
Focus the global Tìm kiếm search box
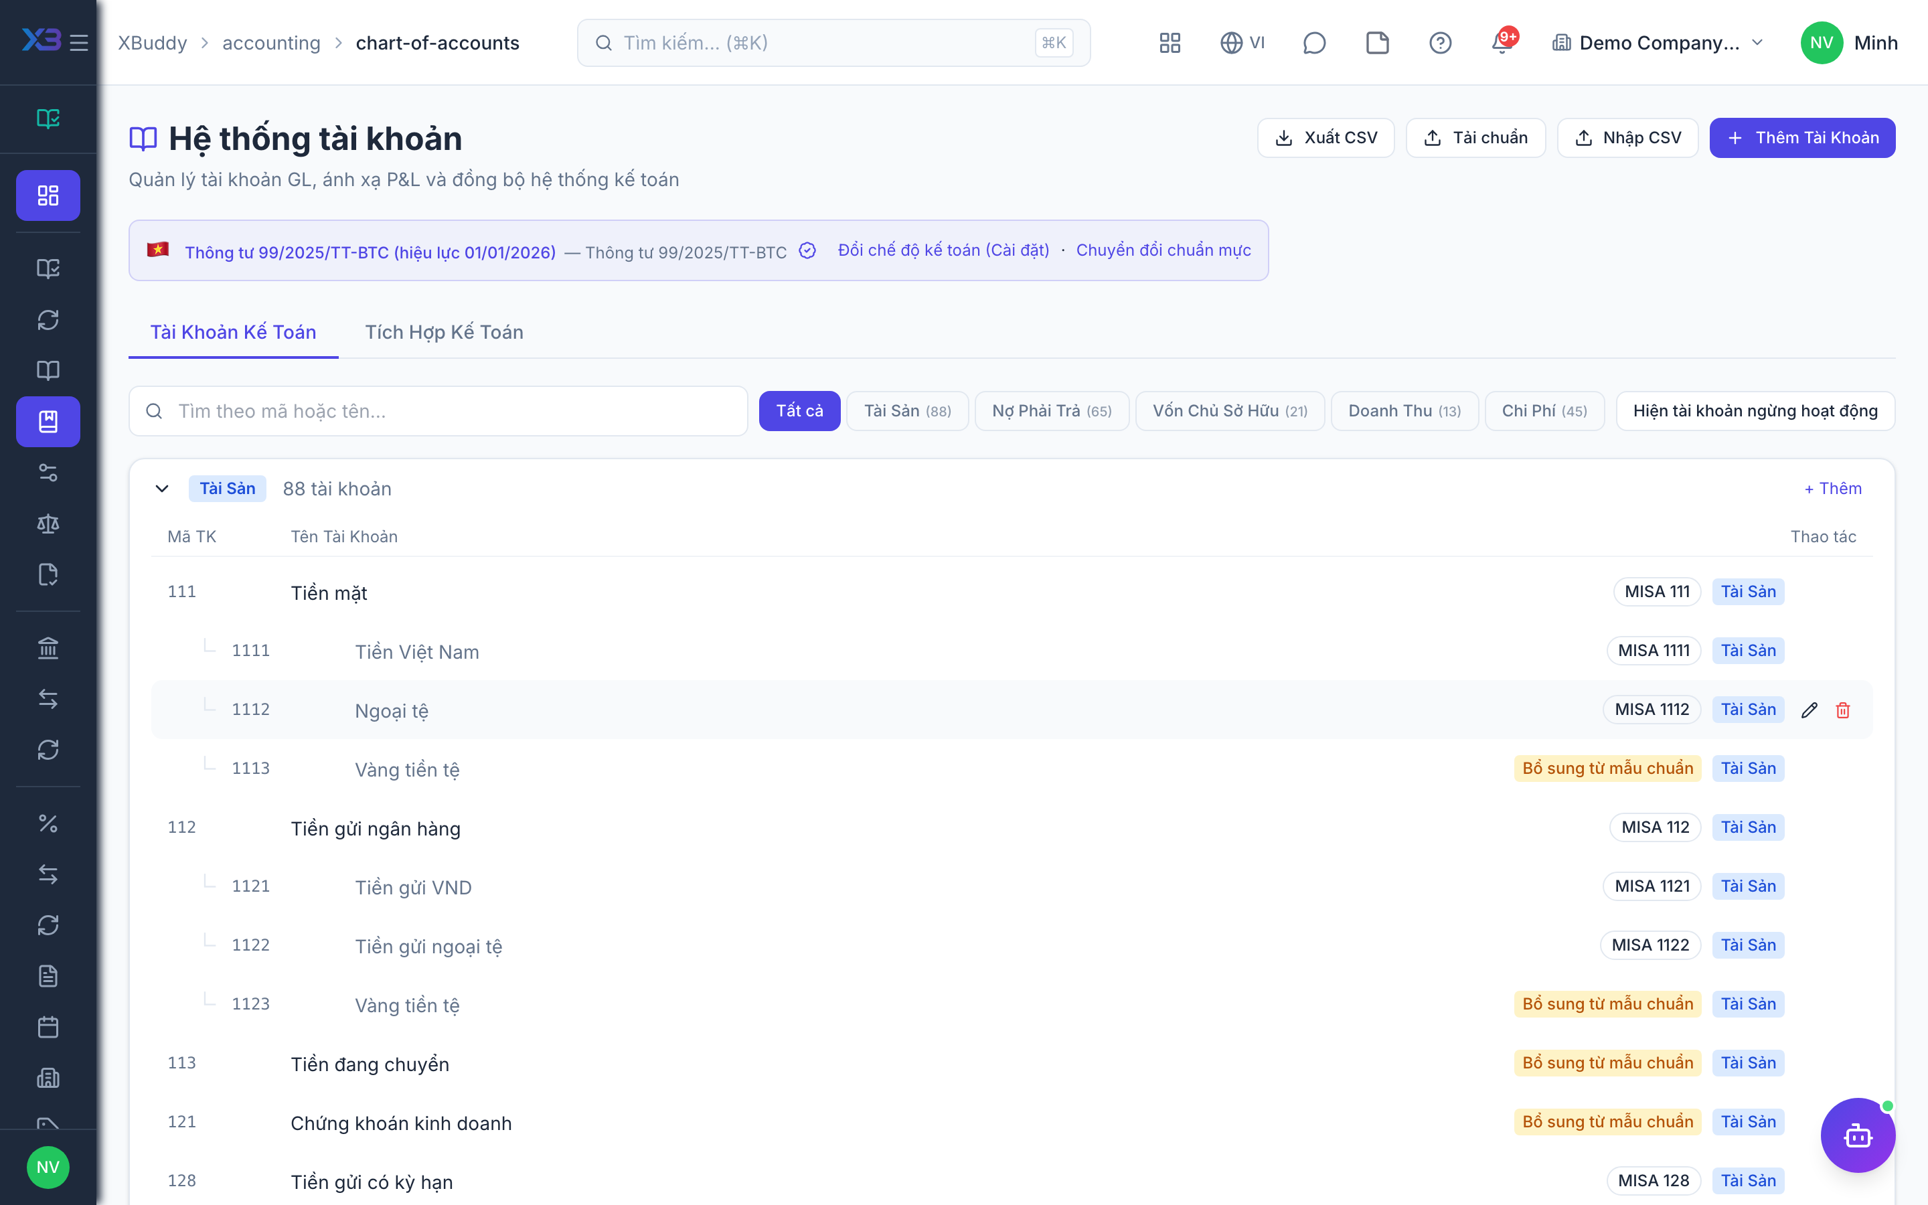tap(833, 43)
